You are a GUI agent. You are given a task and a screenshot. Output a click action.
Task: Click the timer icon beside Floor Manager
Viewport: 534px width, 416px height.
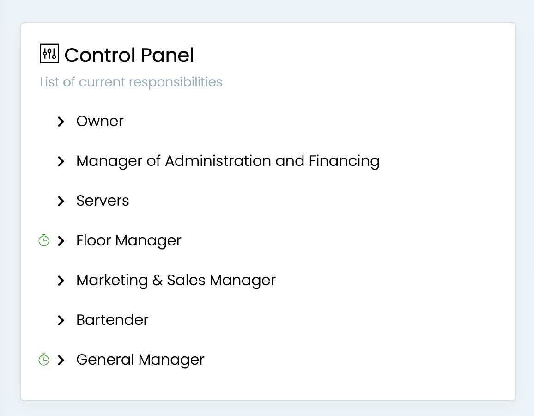(44, 240)
